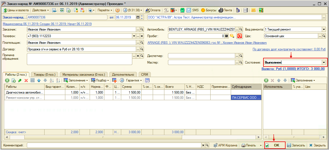The image size is (329, 150).
Task: Click the calendar icon next to date 06.11.2019
Action: pos(138,17)
